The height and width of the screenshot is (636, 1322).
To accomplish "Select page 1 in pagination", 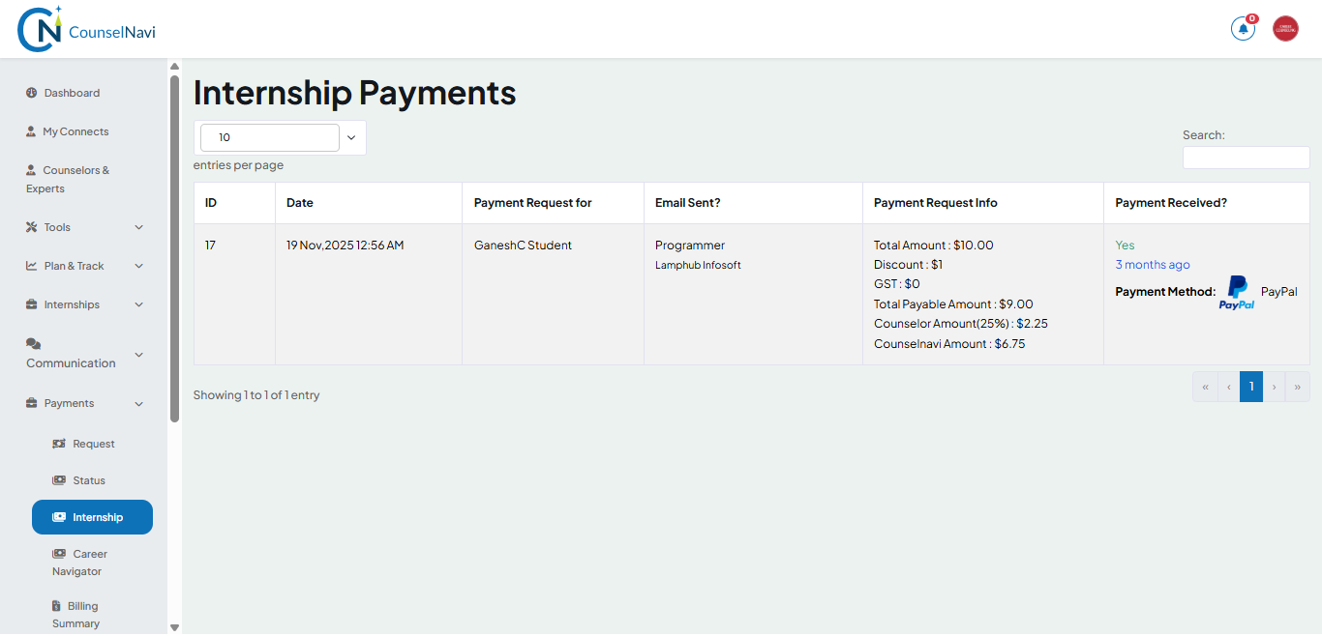I will (1250, 386).
